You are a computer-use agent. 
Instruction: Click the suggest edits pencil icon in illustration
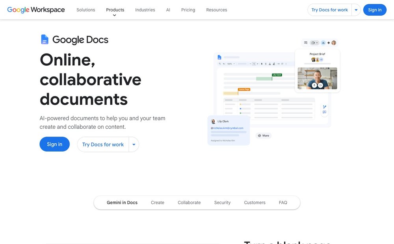(x=324, y=107)
